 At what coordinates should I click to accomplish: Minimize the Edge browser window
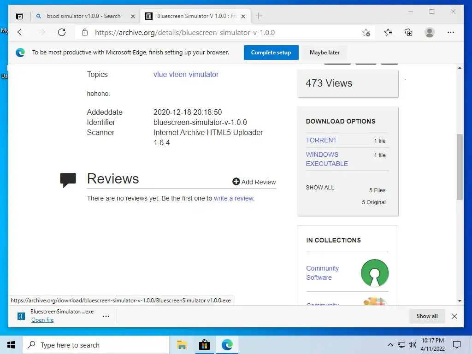click(411, 12)
